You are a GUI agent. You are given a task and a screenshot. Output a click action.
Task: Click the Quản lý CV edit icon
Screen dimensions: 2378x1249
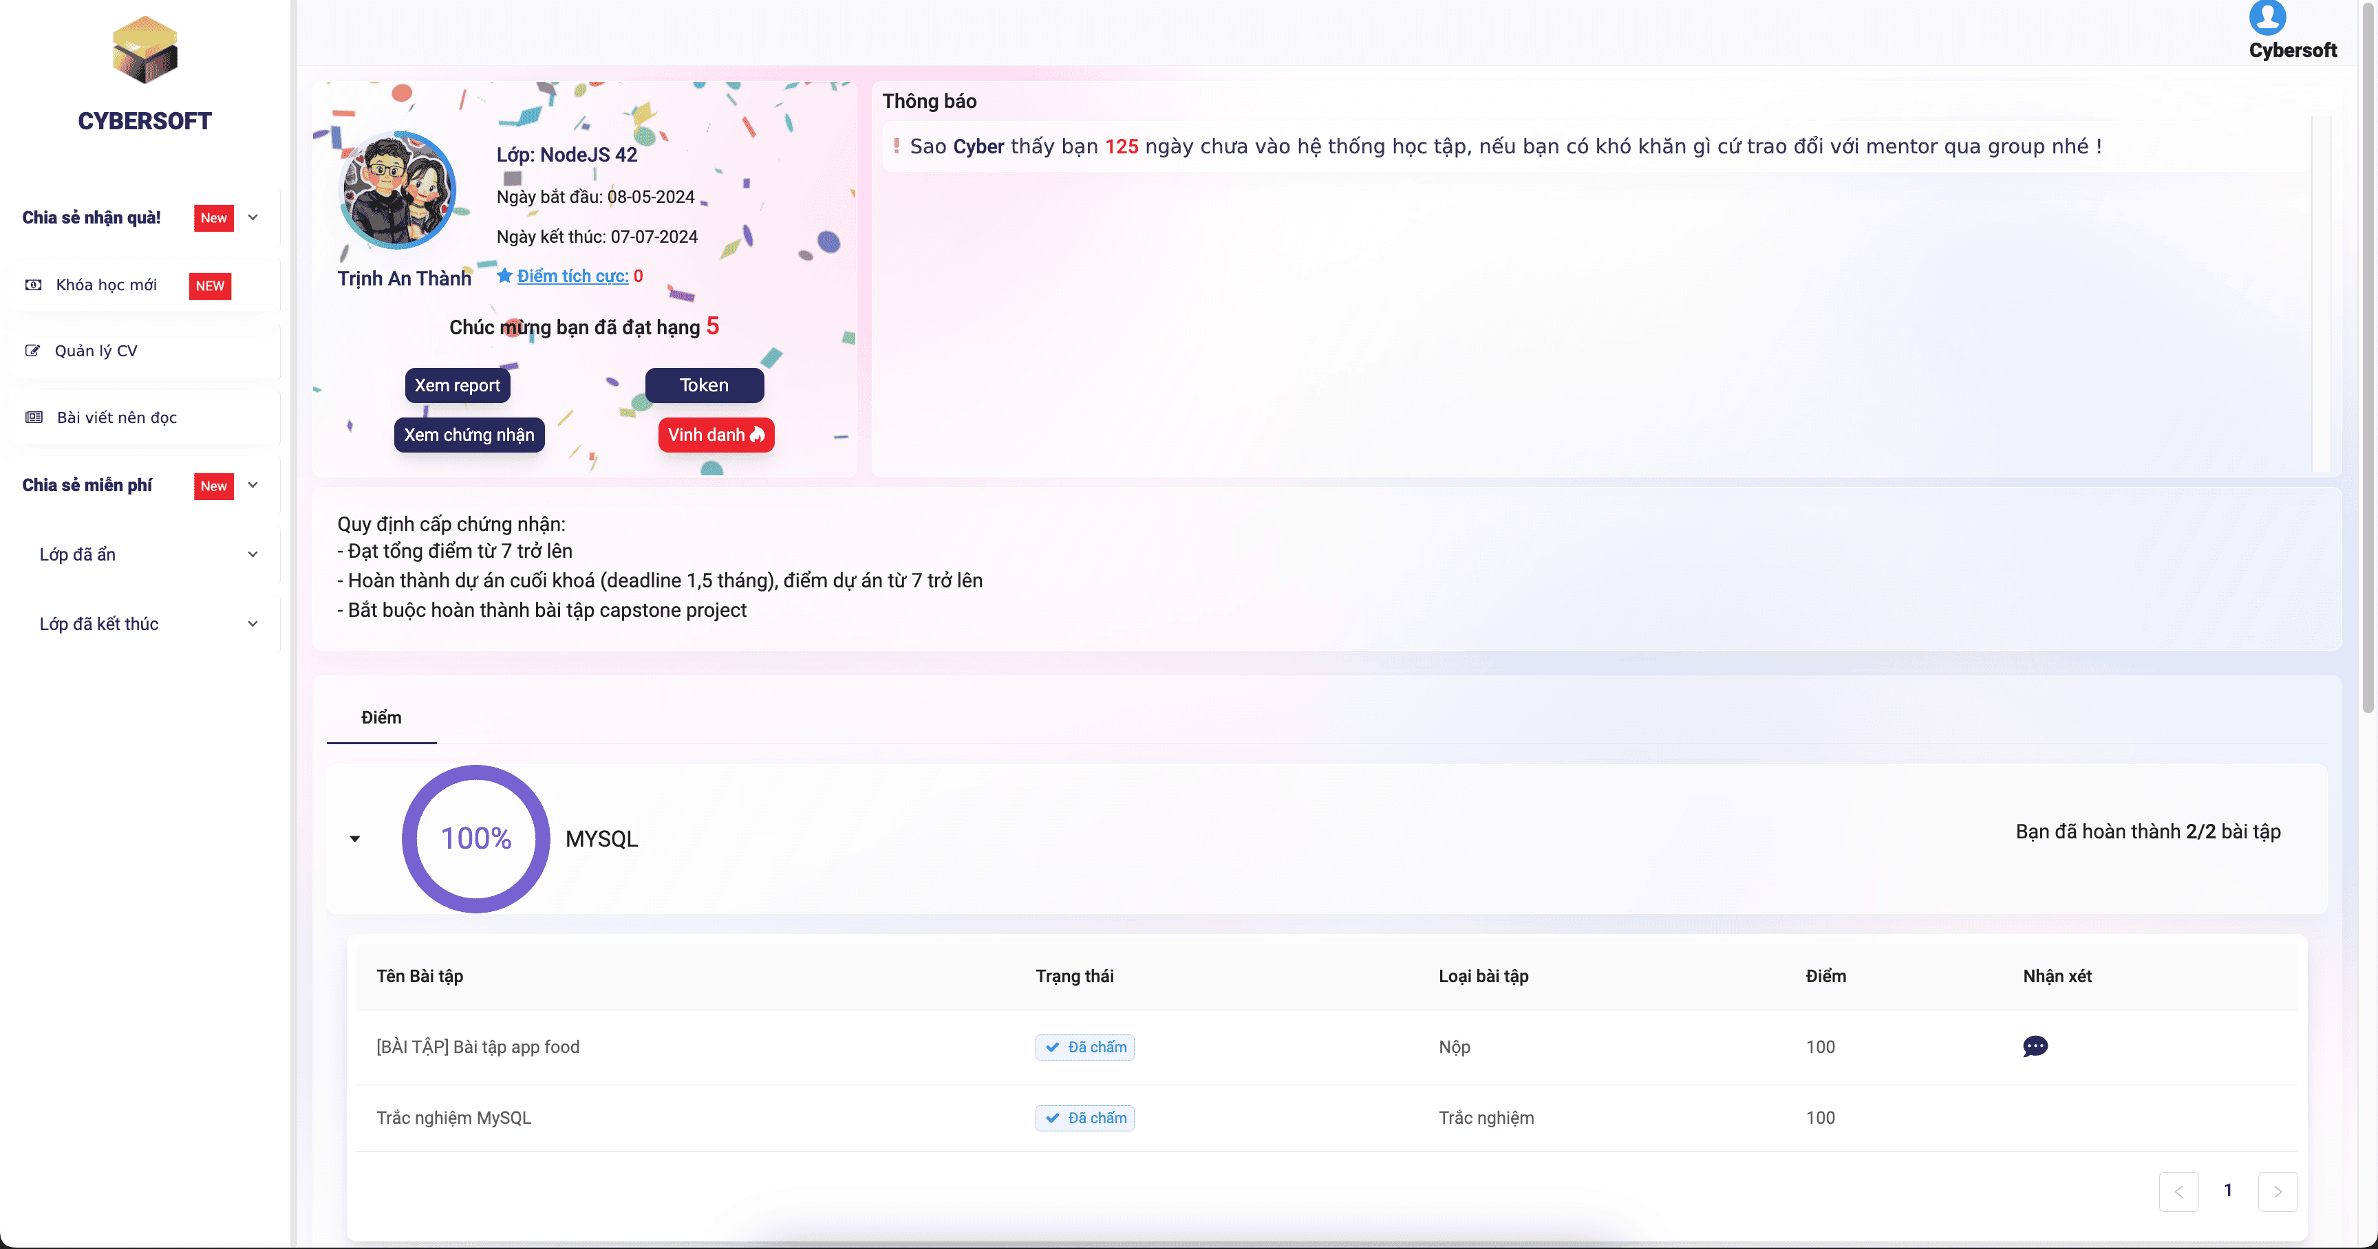pyautogui.click(x=32, y=351)
